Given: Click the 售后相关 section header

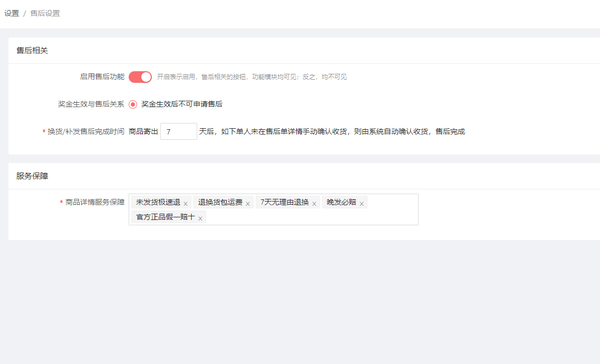Looking at the screenshot, I should pyautogui.click(x=32, y=51).
